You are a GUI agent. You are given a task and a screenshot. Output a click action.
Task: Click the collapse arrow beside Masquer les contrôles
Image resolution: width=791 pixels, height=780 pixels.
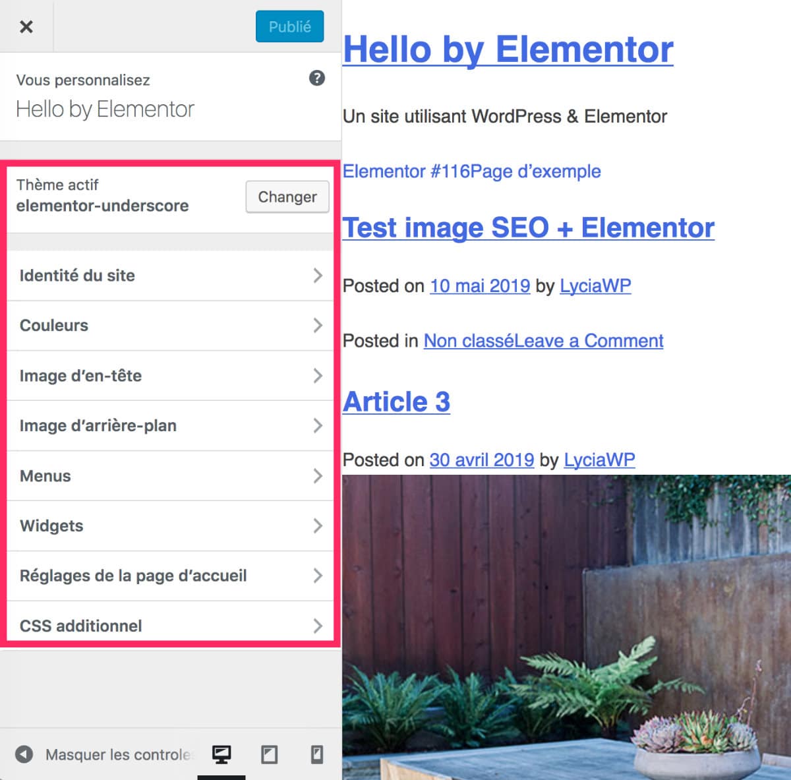[x=24, y=754]
